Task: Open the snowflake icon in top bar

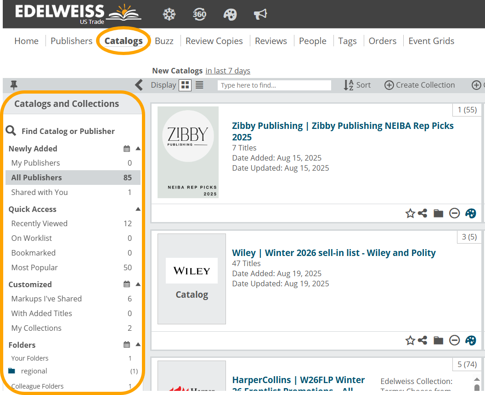Action: (x=169, y=14)
